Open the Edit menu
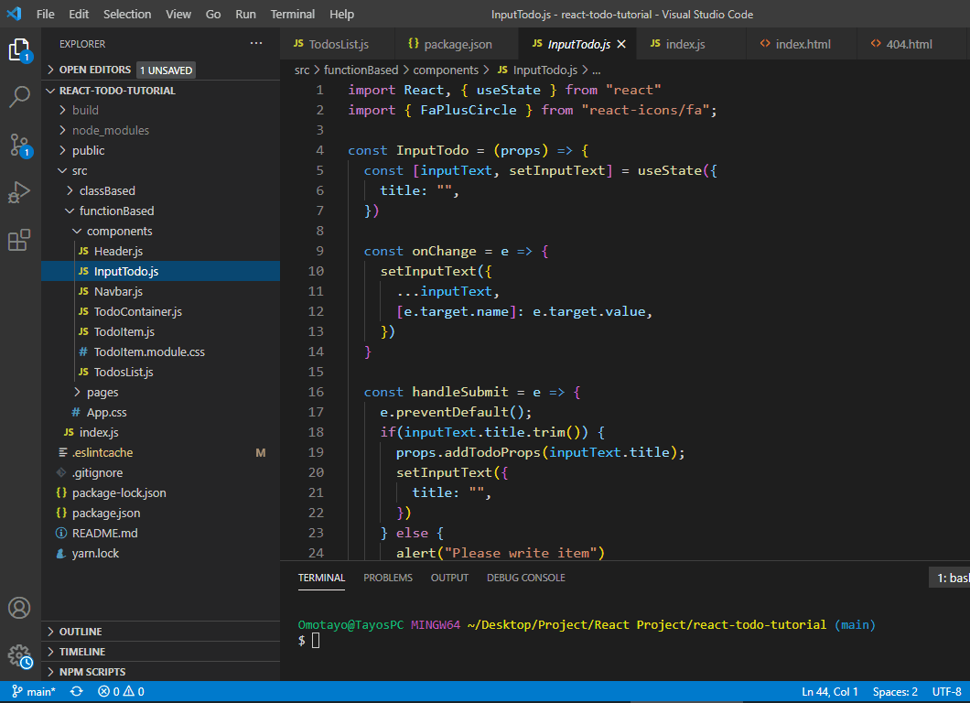This screenshot has height=703, width=970. [x=79, y=14]
